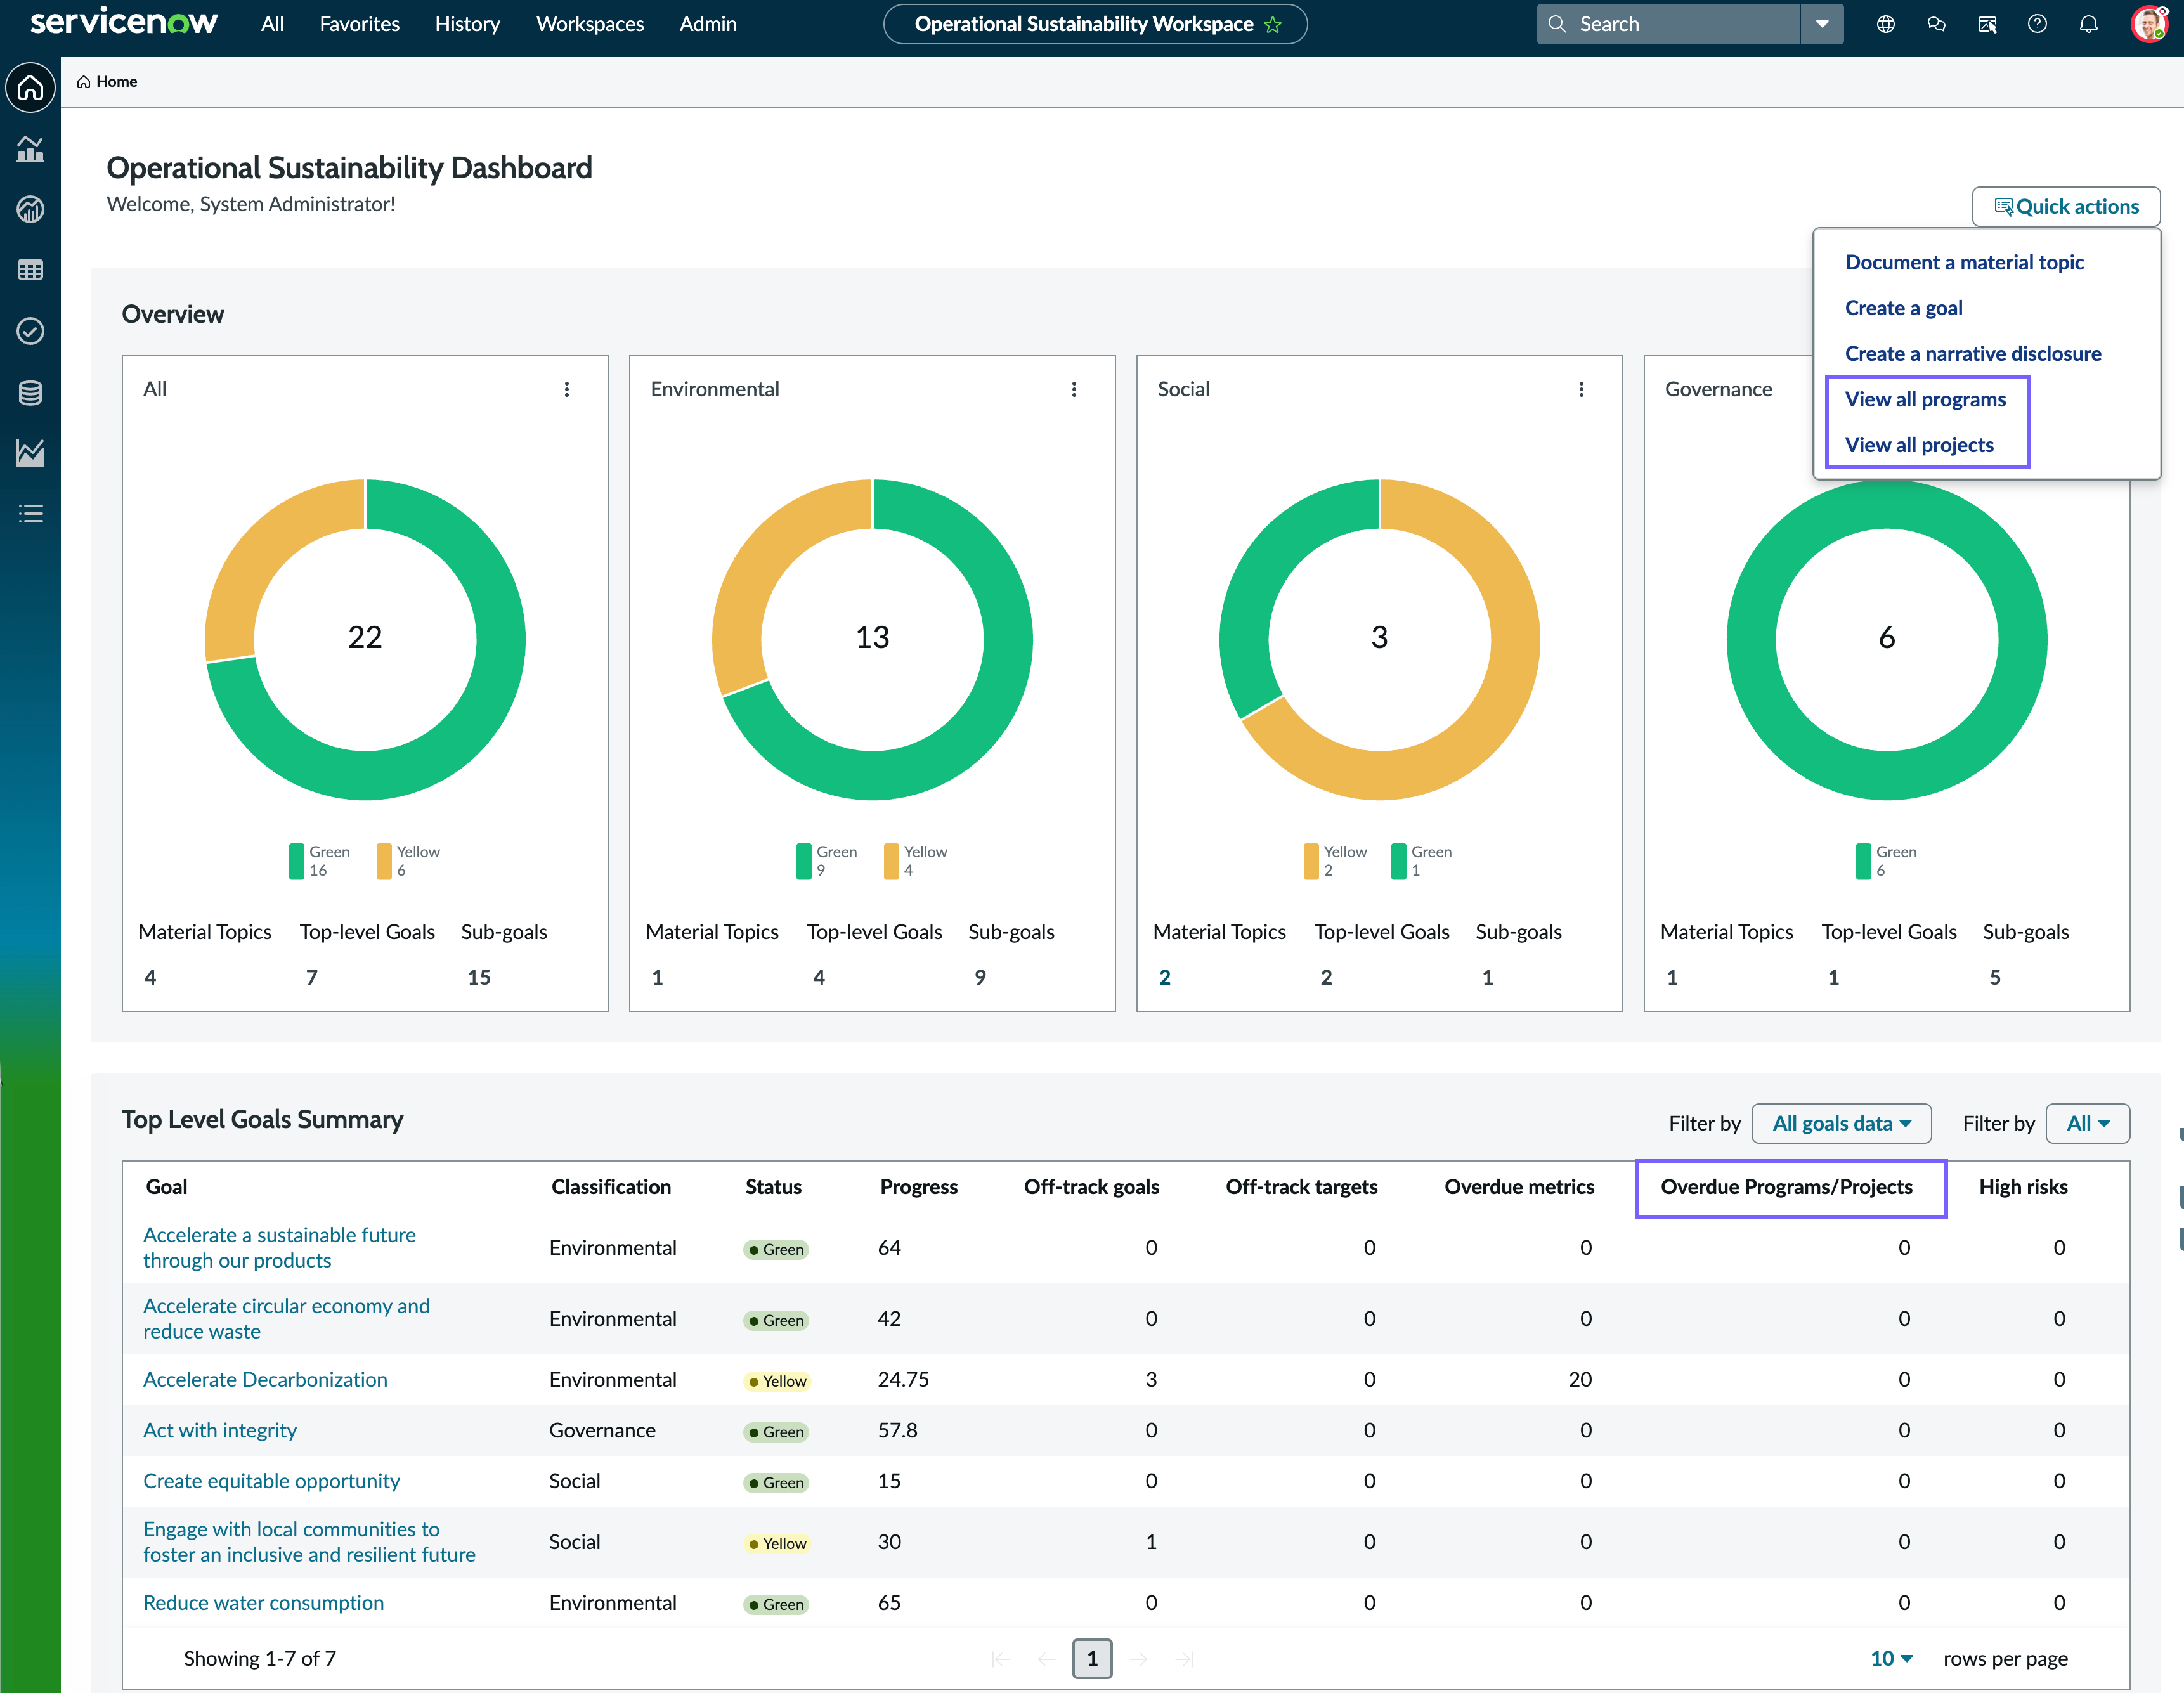Select page 1 in the pagination
The image size is (2184, 1693).
(1092, 1659)
